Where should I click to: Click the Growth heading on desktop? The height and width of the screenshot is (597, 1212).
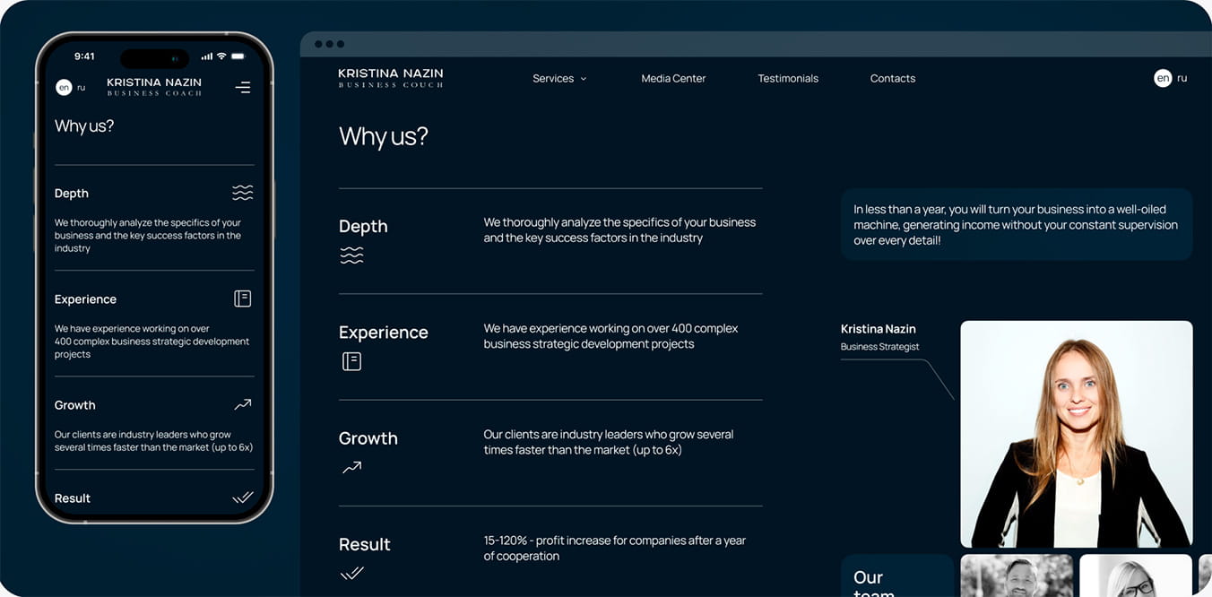click(368, 438)
